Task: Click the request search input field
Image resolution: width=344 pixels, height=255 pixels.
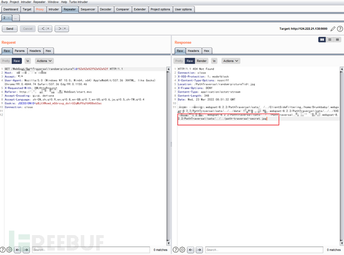Action: 91,250
